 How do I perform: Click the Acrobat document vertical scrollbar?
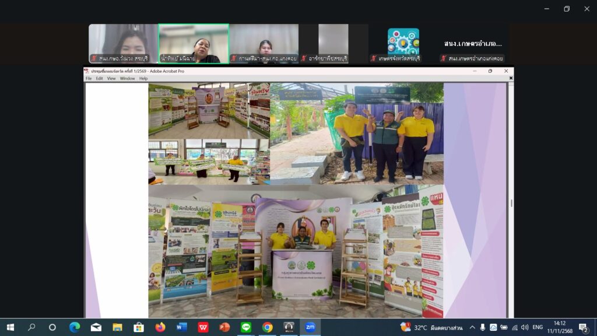(511, 202)
